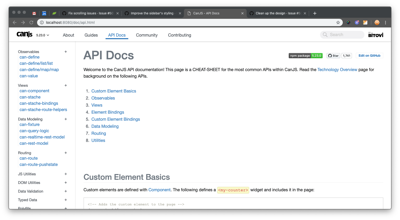The height and width of the screenshot is (220, 400).
Task: Expand the Typed Data sidebar section
Action: (66, 200)
